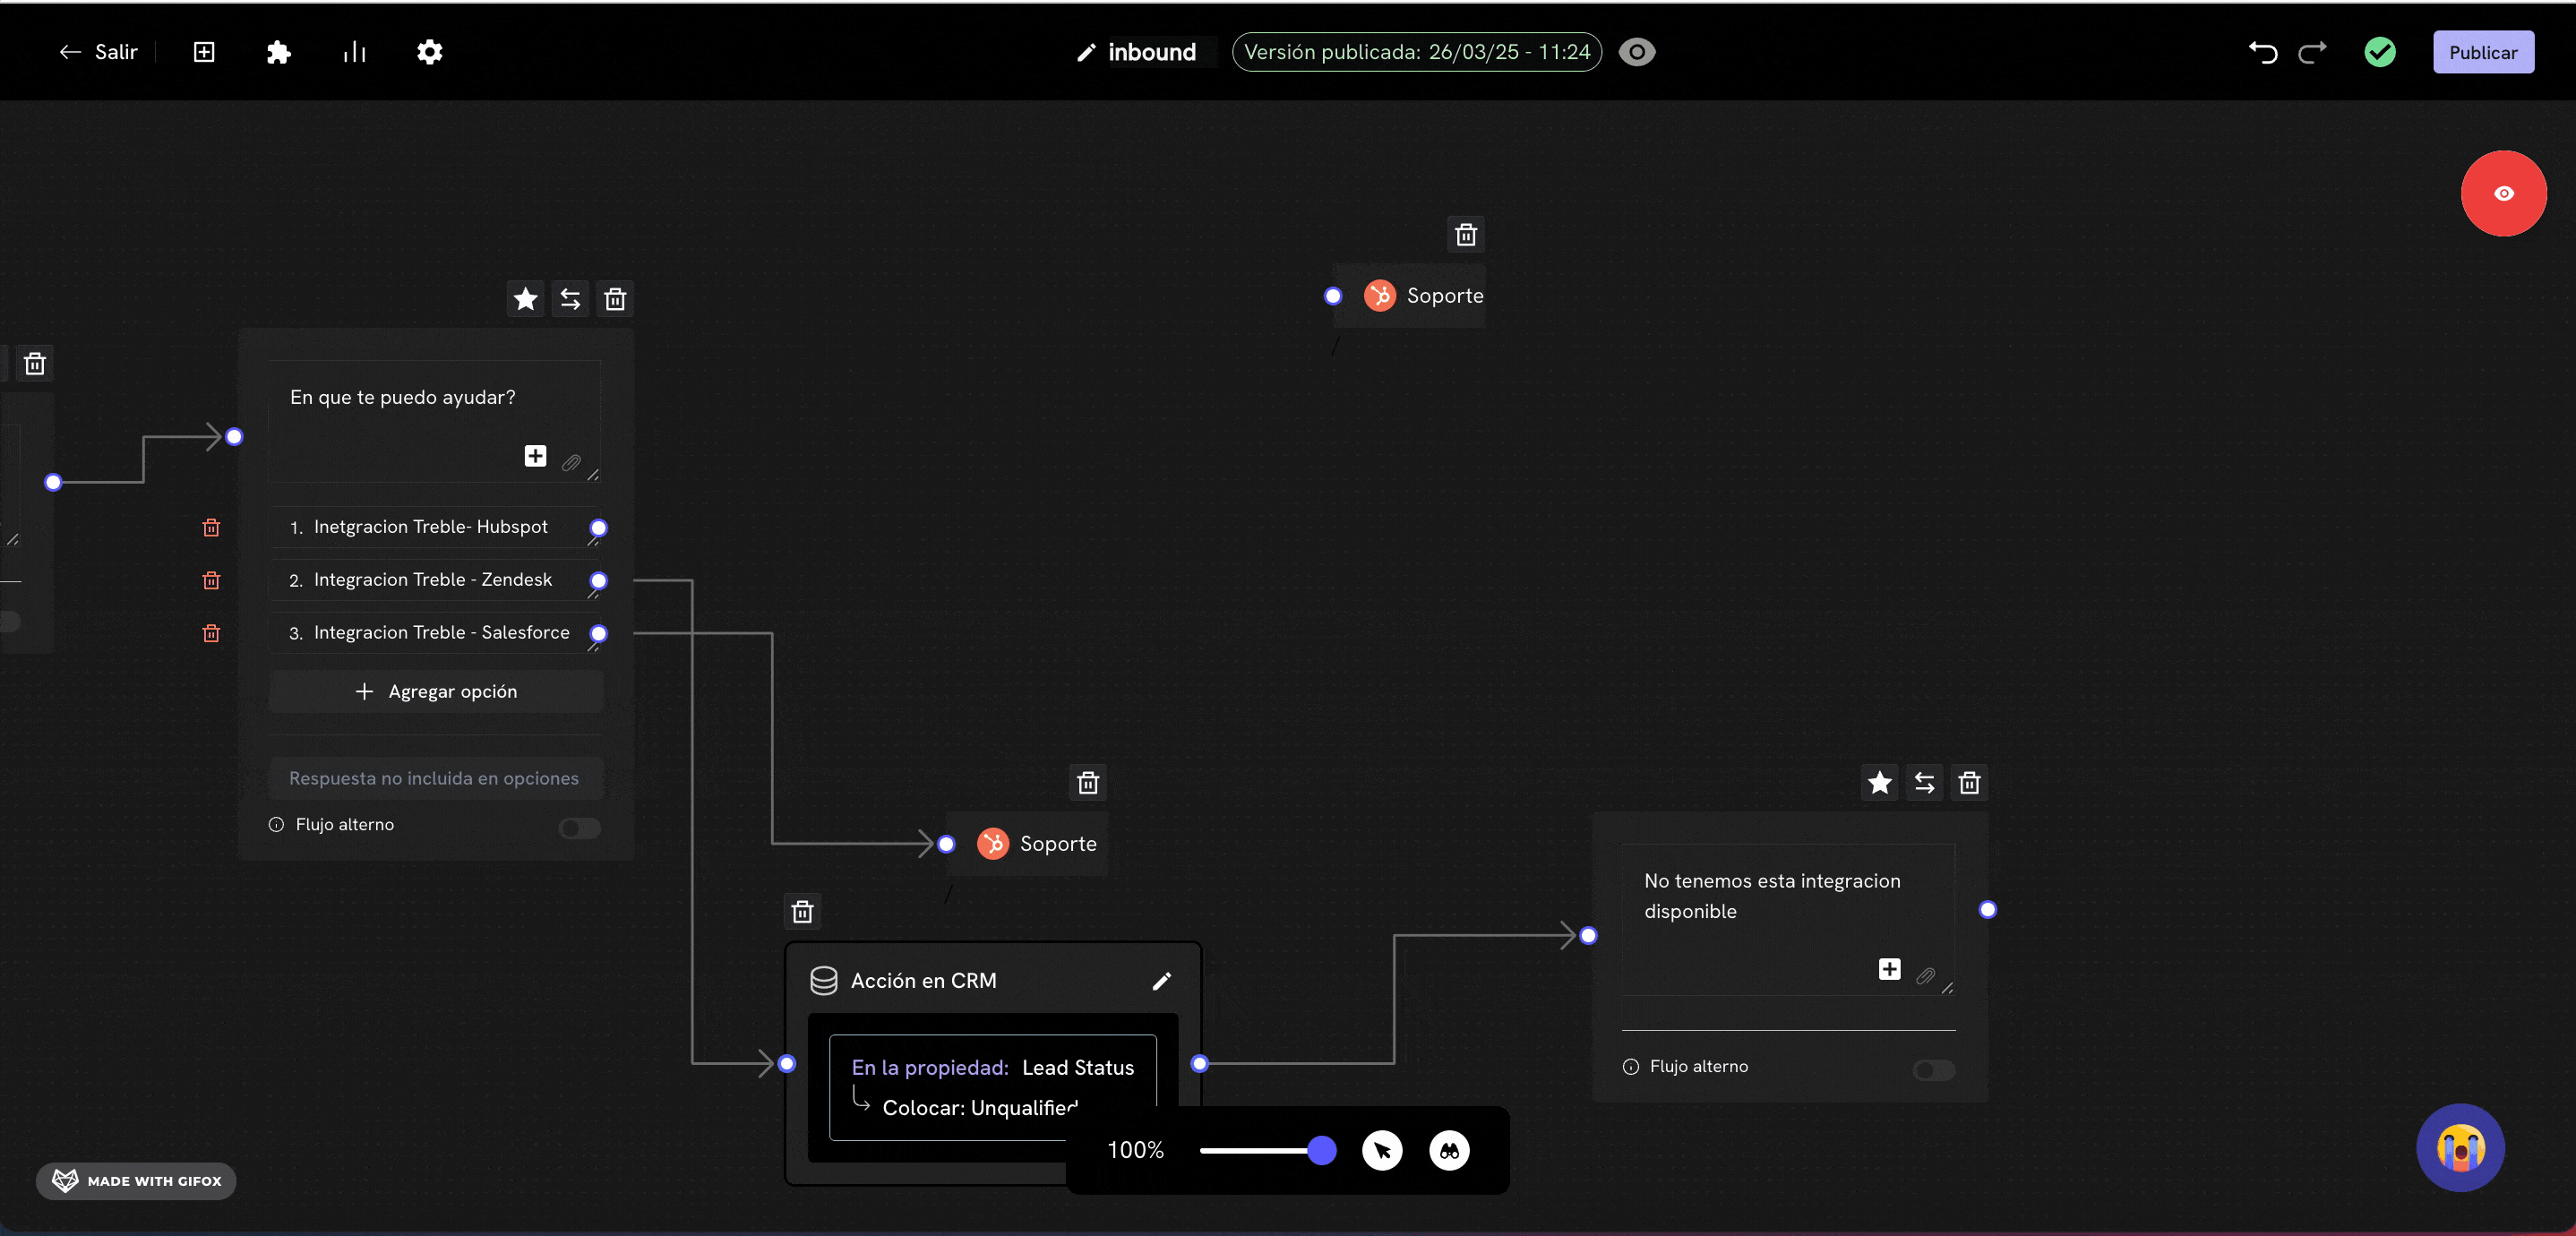Toggle the published version eye preview
The image size is (2576, 1236).
pos(1637,52)
